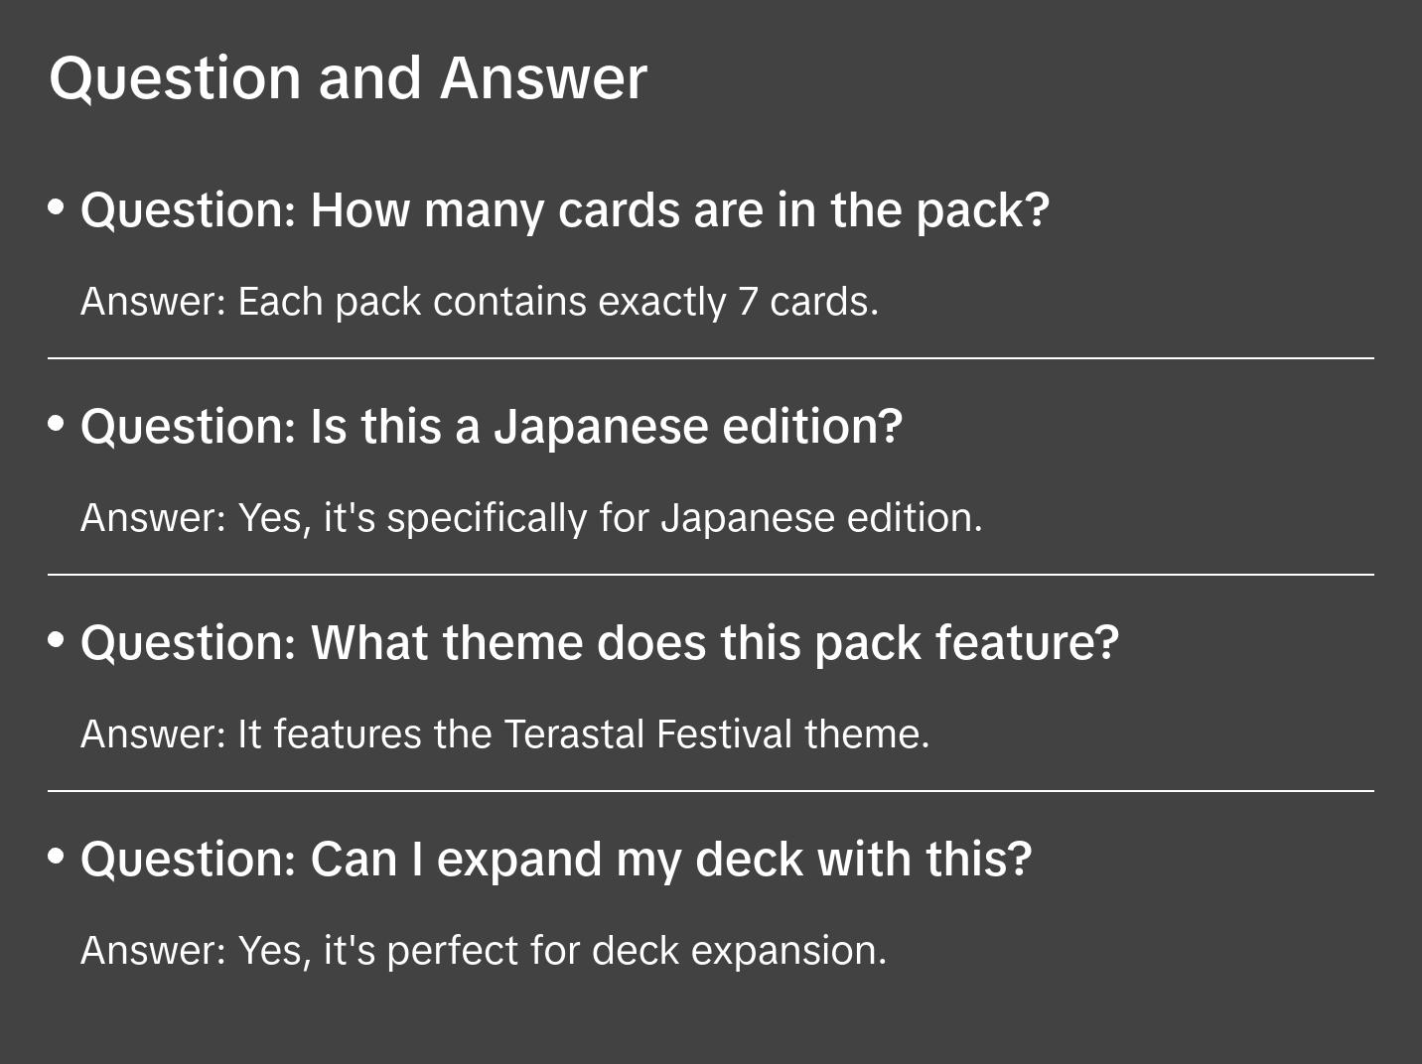Click the "Question and Answer" heading
1422x1064 pixels.
[348, 78]
